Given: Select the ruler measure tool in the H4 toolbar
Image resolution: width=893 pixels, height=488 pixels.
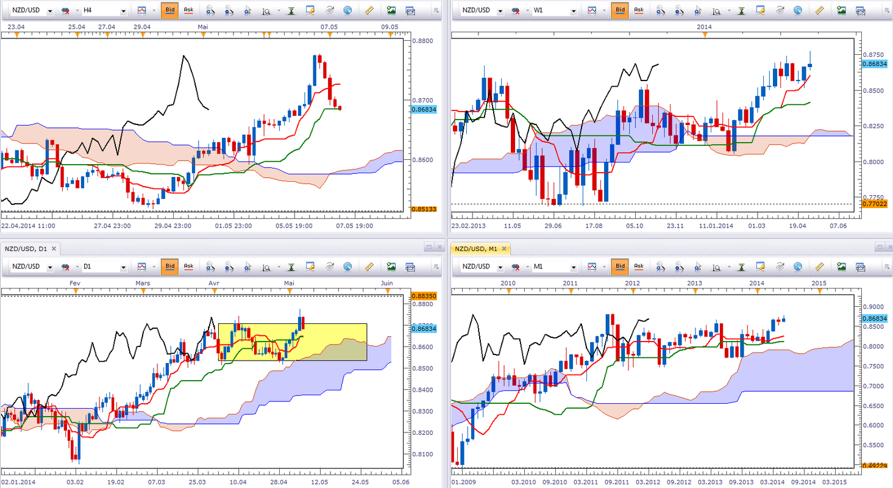Looking at the screenshot, I should 369,10.
